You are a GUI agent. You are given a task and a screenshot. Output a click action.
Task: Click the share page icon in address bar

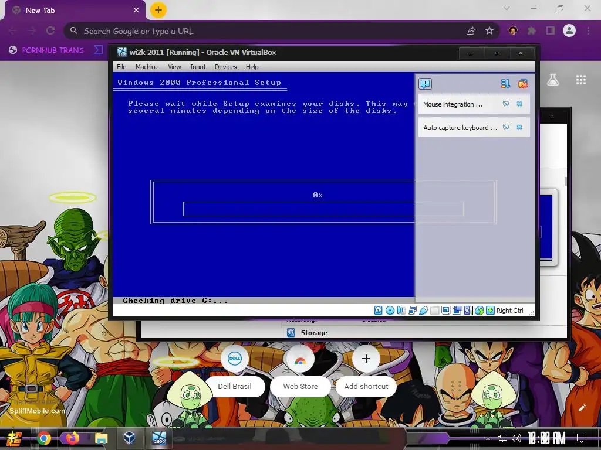pos(471,31)
